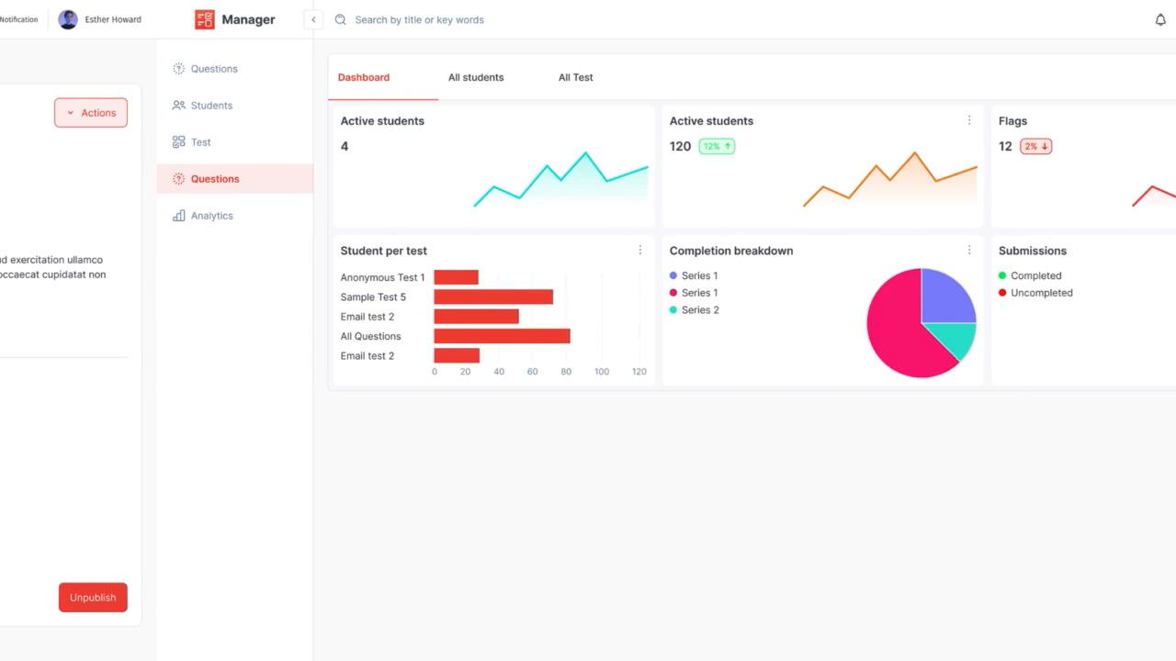
Task: Click the 'Student per test' heading
Action: point(384,251)
